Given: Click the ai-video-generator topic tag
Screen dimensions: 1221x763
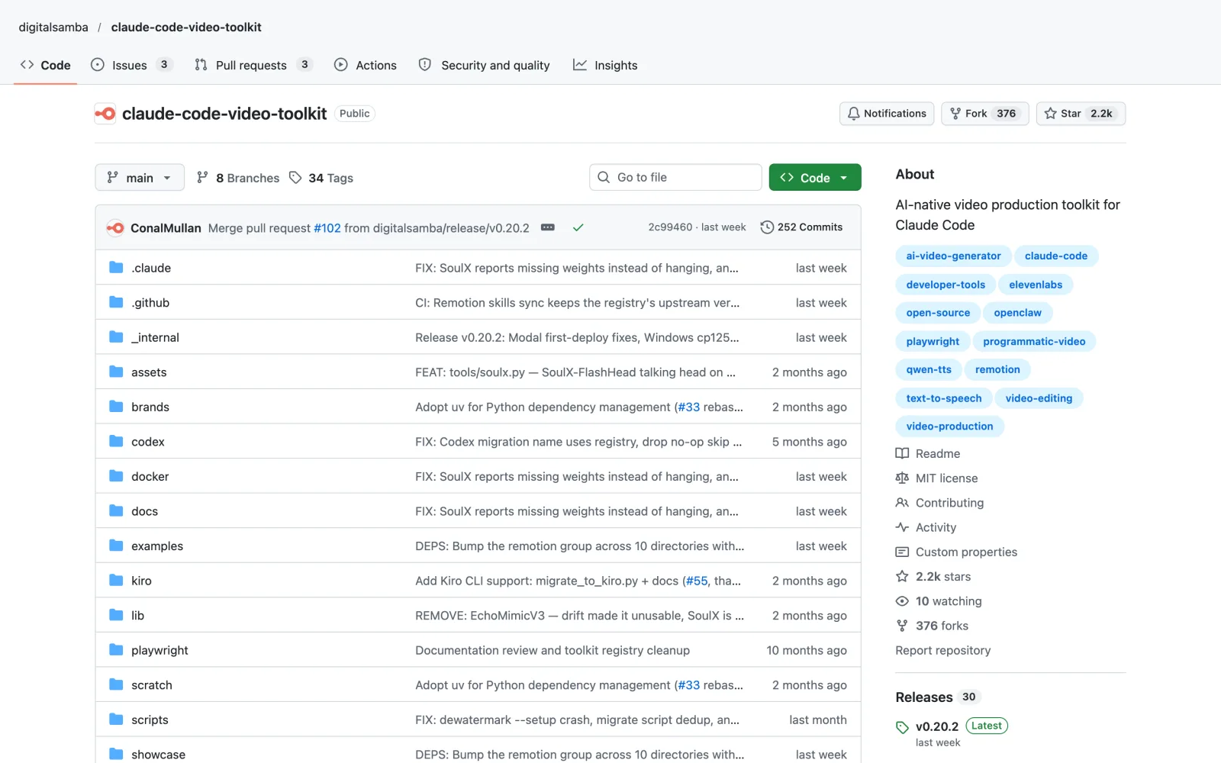Looking at the screenshot, I should (953, 256).
